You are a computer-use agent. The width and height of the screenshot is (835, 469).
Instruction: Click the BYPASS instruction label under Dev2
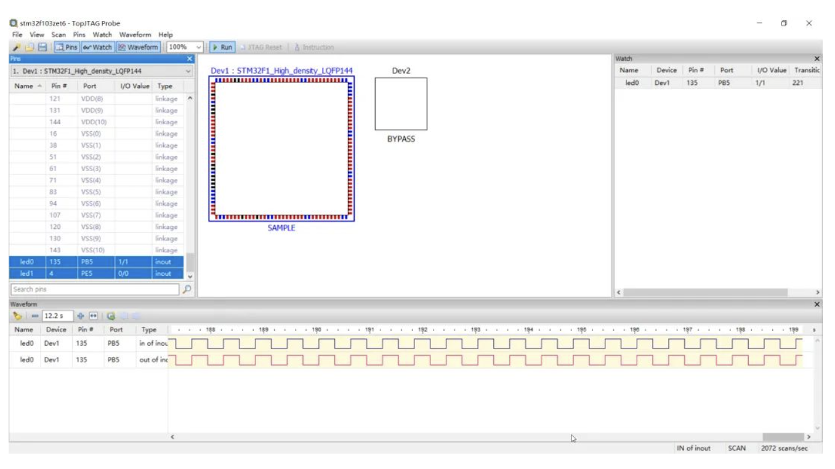401,139
